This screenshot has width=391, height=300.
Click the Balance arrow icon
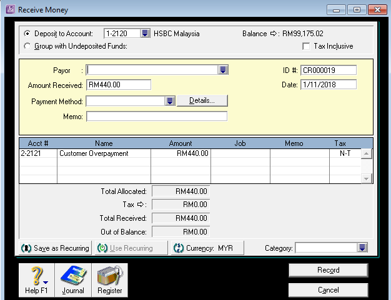coord(274,33)
